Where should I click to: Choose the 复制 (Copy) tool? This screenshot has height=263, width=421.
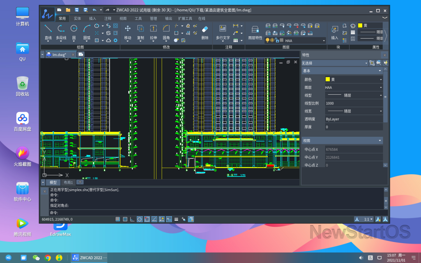[140, 29]
